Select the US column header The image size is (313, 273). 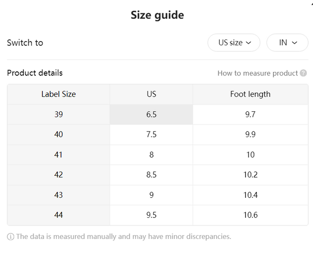coord(151,94)
